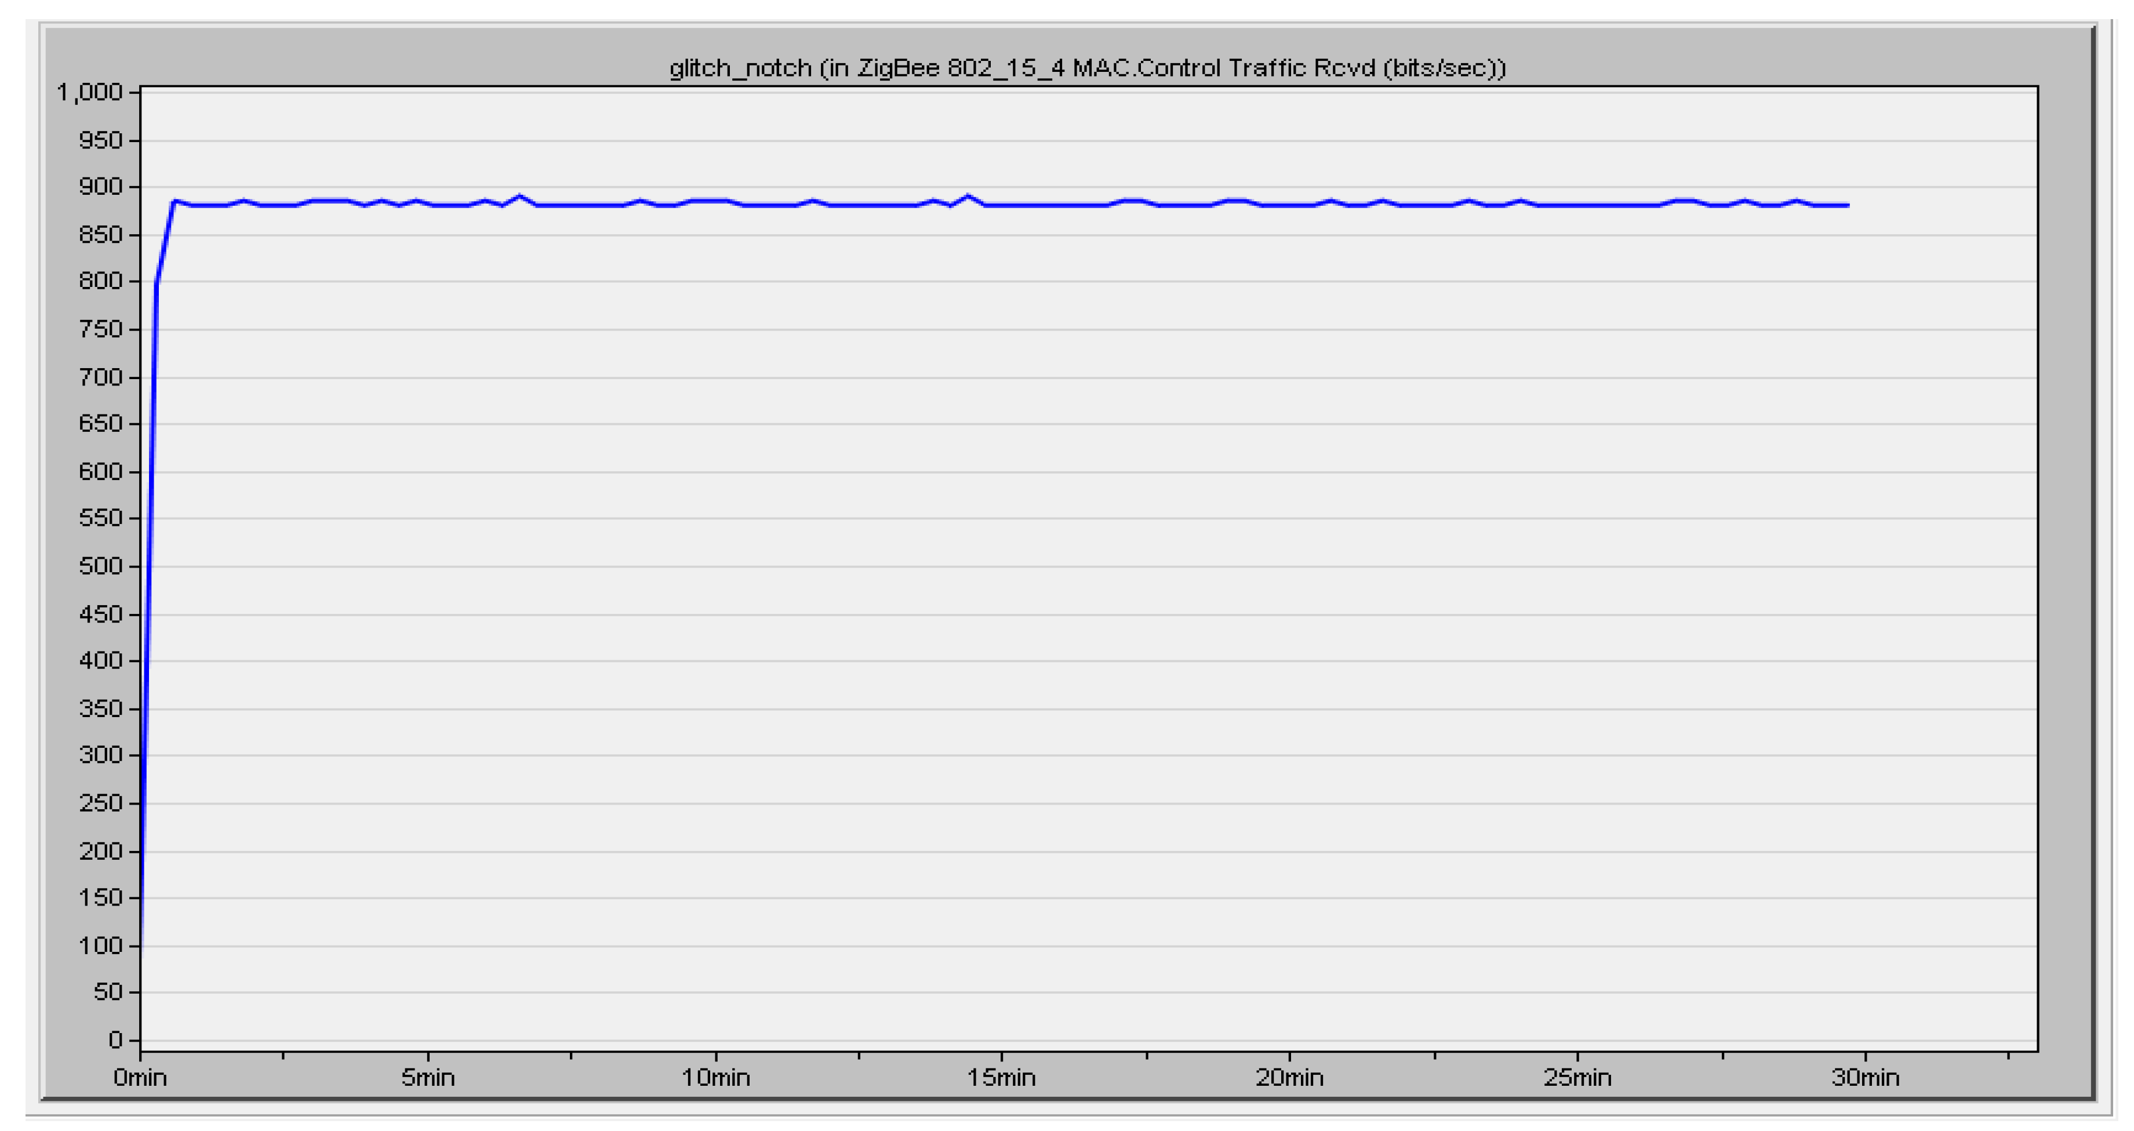The width and height of the screenshot is (2134, 1131).
Task: Click the 5min x-axis label
Action: point(427,1077)
